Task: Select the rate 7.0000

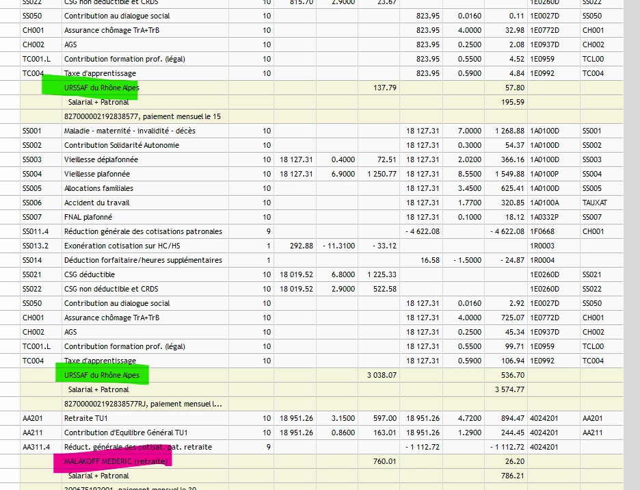Action: pos(470,131)
